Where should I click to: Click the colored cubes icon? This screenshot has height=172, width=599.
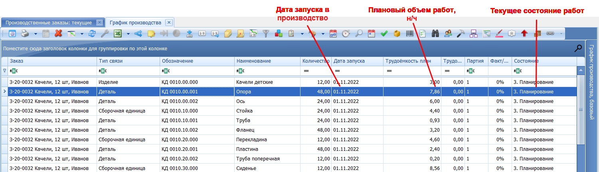(279, 34)
